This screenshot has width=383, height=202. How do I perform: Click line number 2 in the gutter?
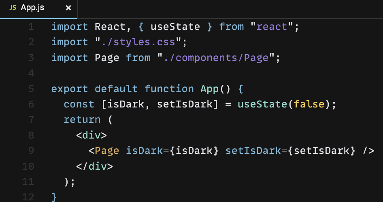click(x=31, y=42)
